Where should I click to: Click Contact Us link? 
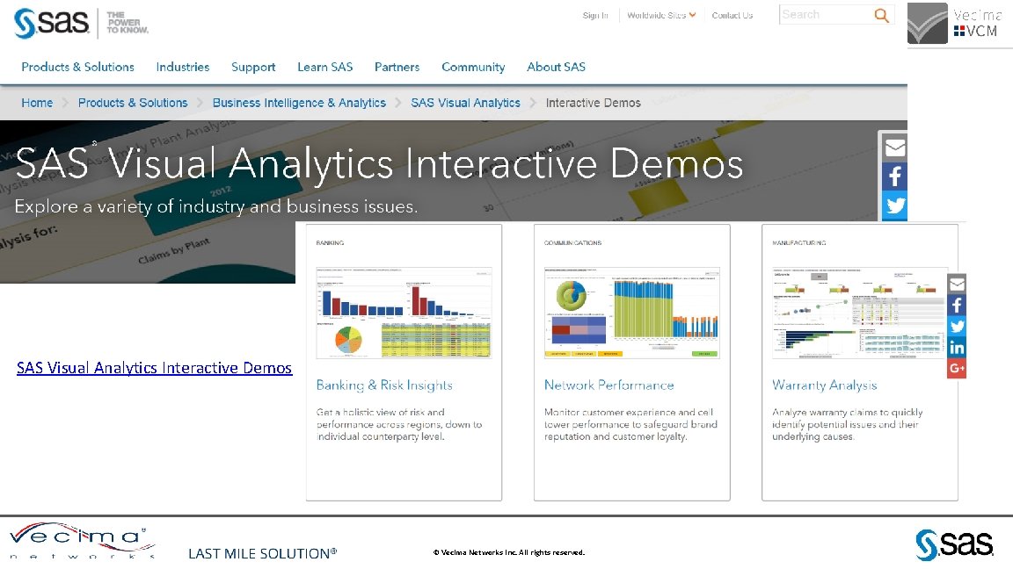click(732, 16)
